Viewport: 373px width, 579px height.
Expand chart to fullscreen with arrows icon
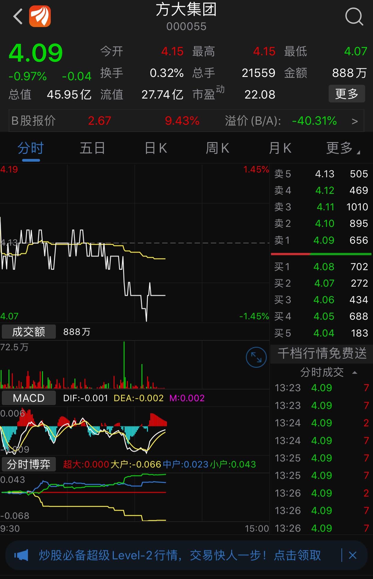(256, 357)
